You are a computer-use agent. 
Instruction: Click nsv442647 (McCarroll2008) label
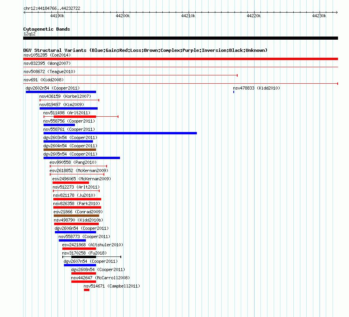[x=100, y=278]
